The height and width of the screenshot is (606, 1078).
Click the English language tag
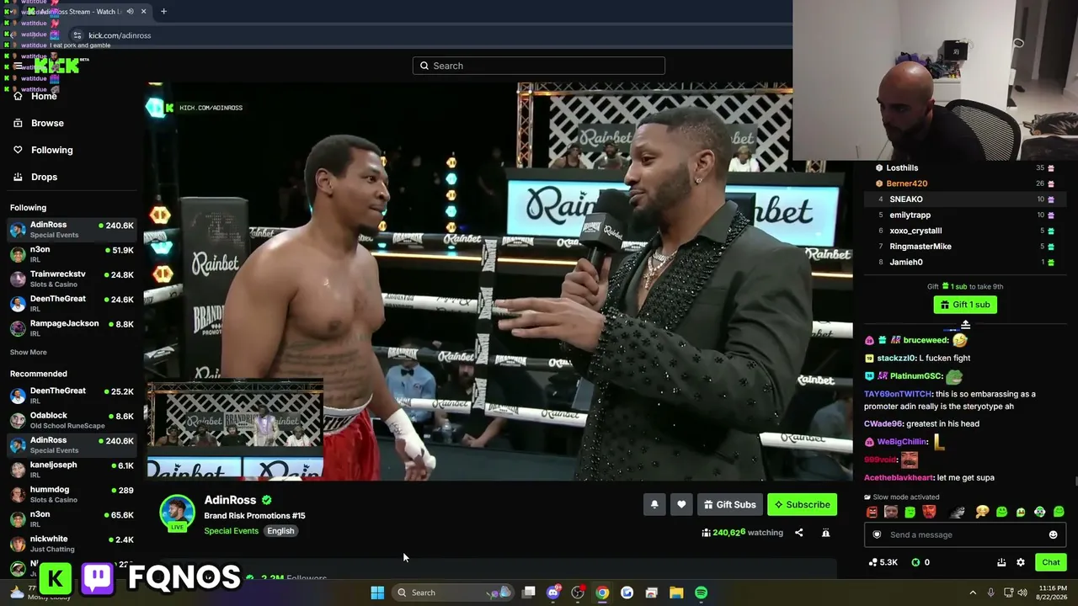pos(280,531)
